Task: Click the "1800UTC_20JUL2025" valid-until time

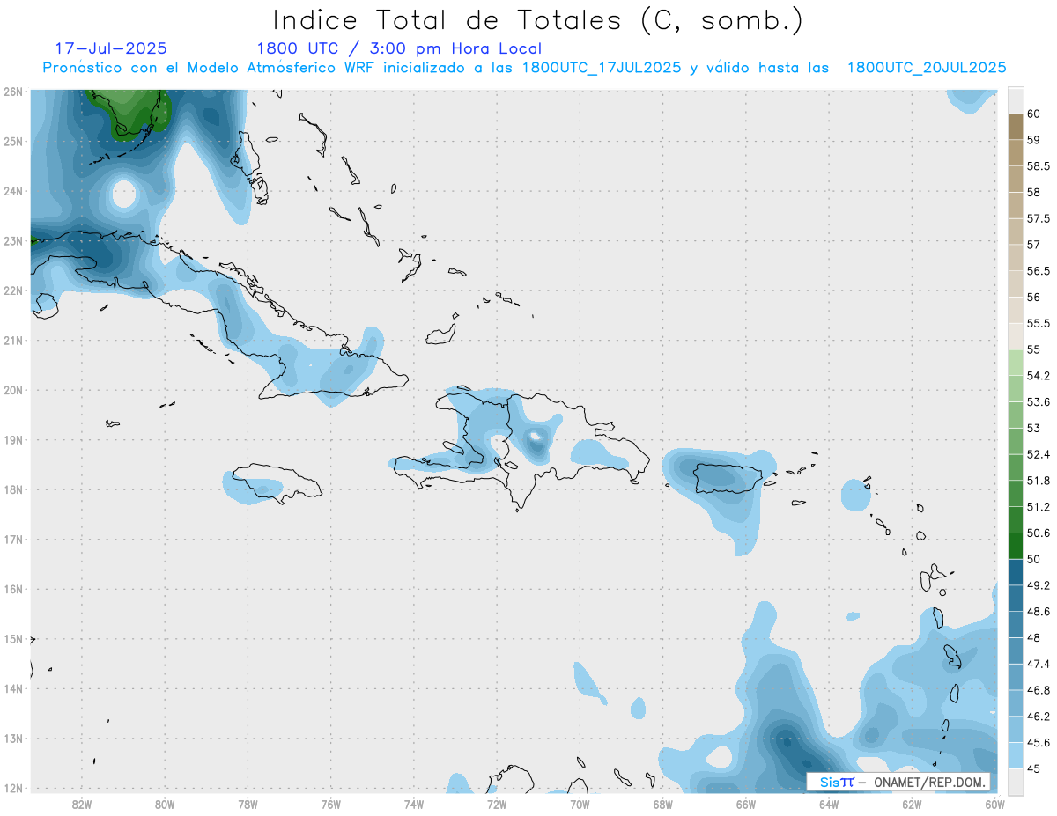Action: pyautogui.click(x=927, y=68)
